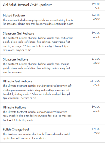Pick the Ultimate Gel Pedicure service
The image size is (105, 143).
[x=18, y=81]
